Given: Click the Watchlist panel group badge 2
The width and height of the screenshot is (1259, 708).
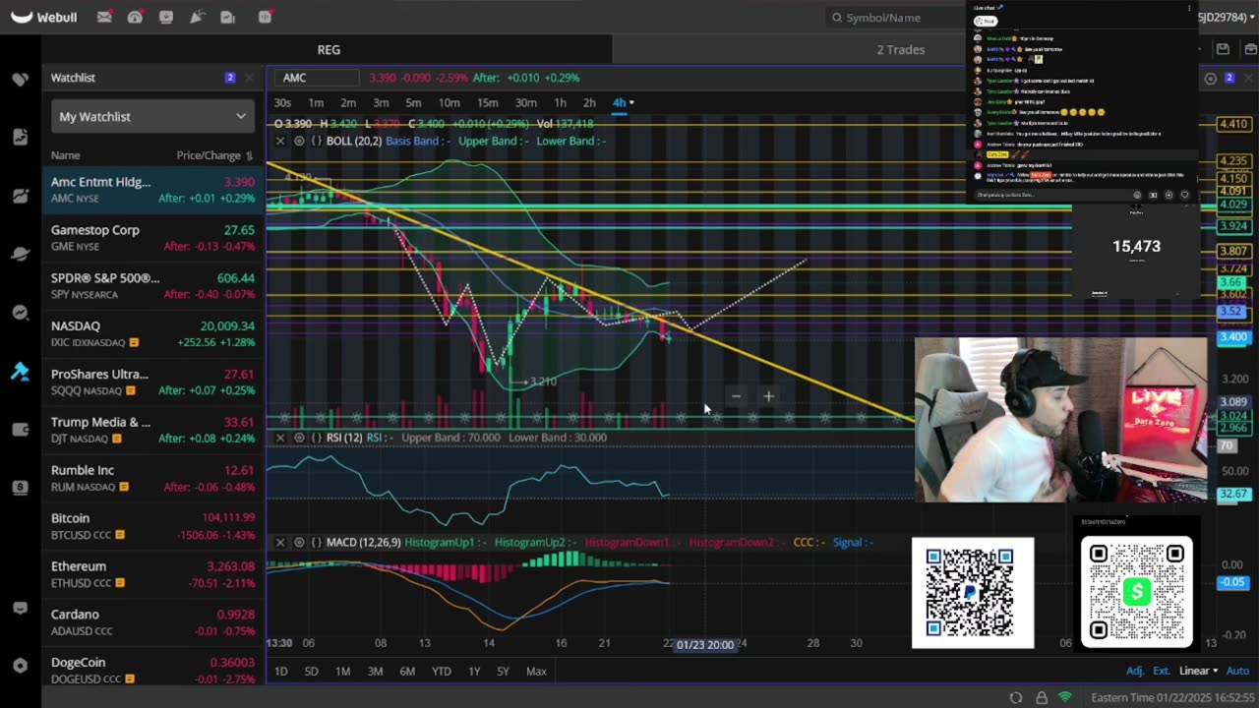Looking at the screenshot, I should pos(230,78).
